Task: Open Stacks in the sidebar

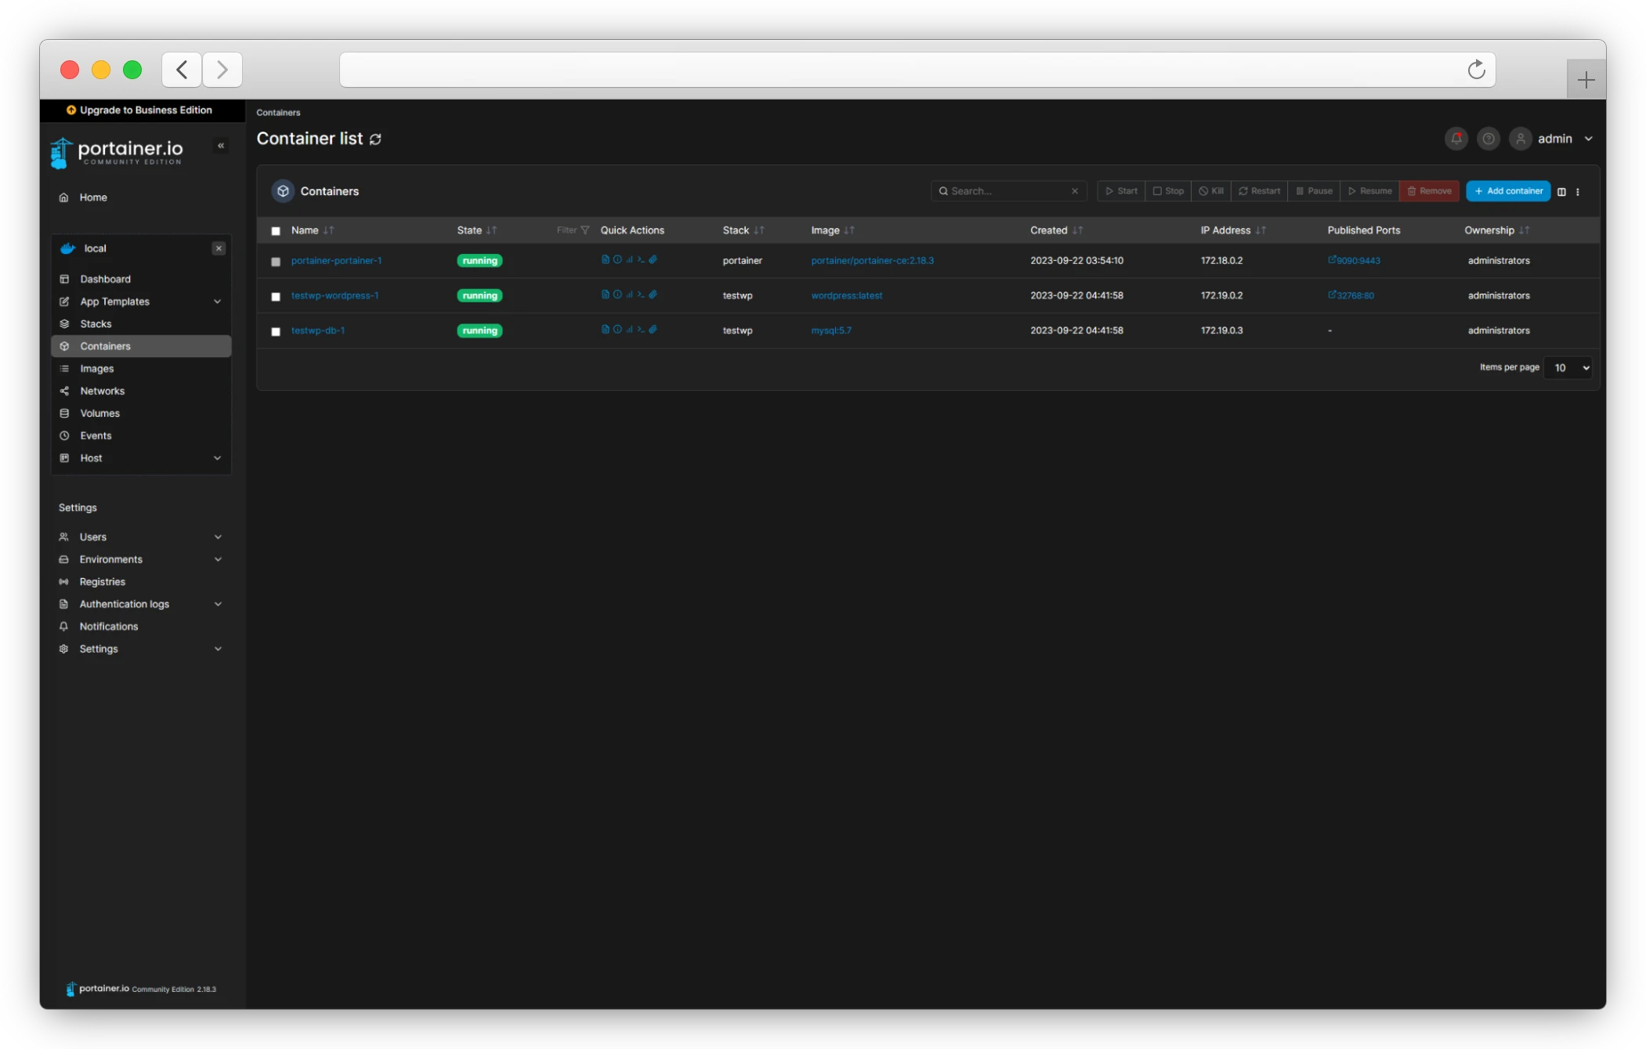Action: (96, 324)
